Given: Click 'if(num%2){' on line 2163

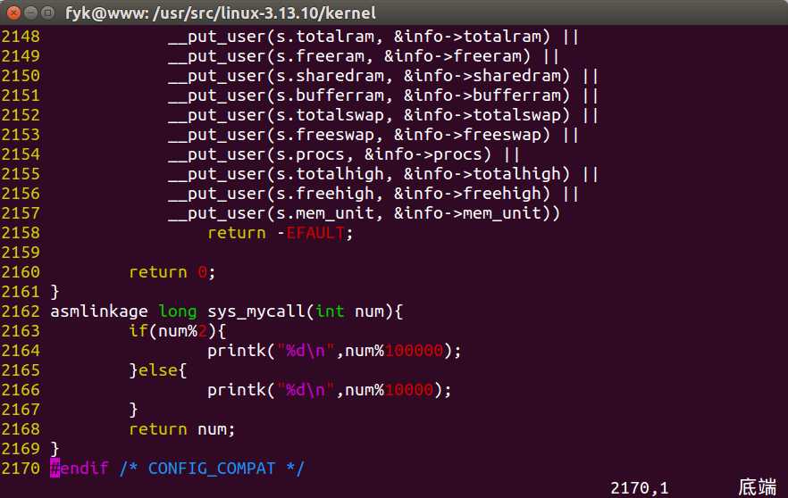Looking at the screenshot, I should pos(178,331).
